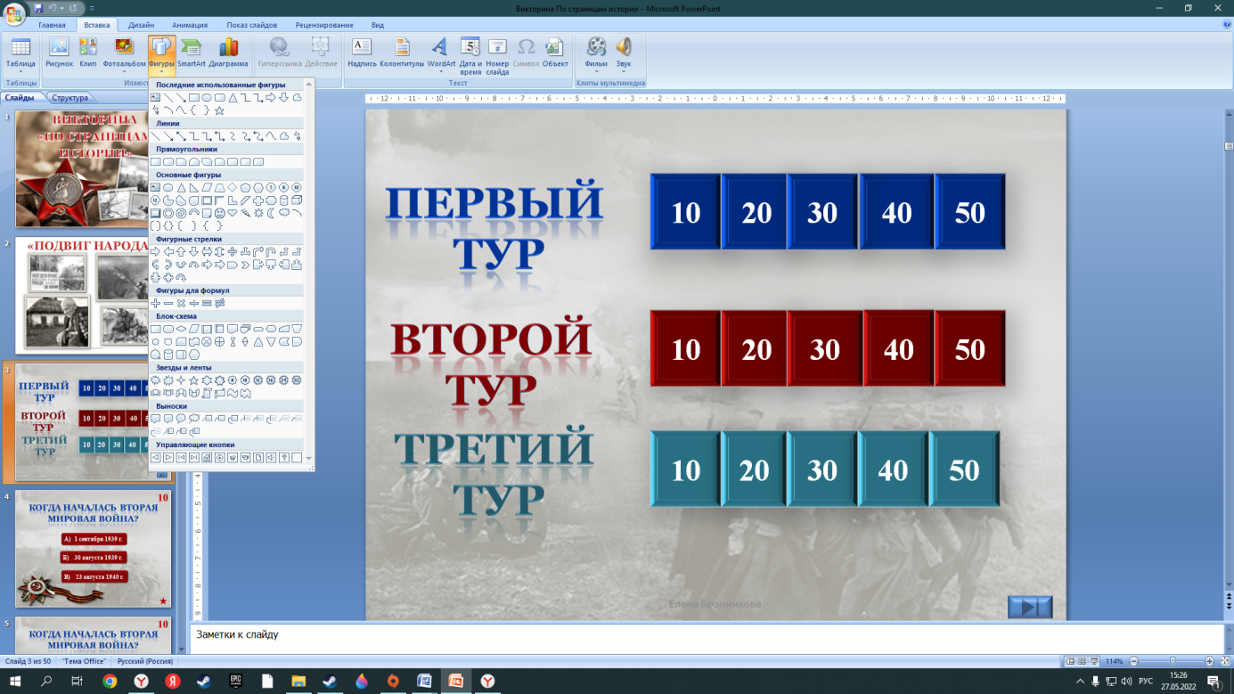The height and width of the screenshot is (694, 1234).
Task: Click the Рисунок picture insert icon
Action: [59, 53]
